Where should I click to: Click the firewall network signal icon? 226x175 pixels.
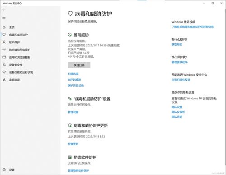[x=4, y=50]
